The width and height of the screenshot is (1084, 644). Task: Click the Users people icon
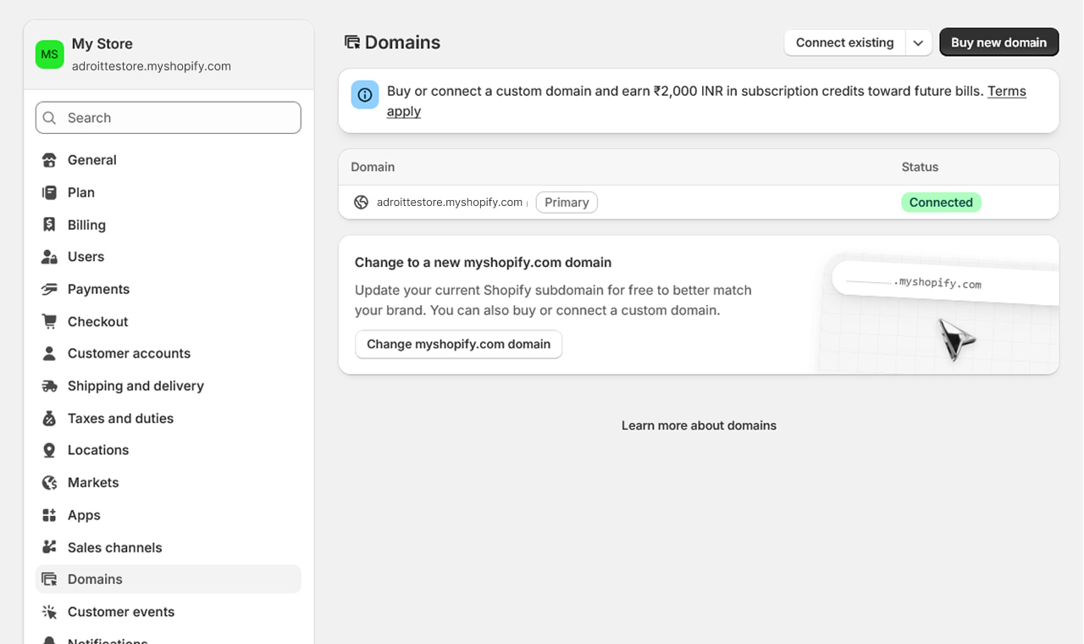[49, 257]
